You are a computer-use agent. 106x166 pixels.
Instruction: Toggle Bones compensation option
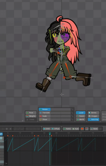pyautogui.click(x=94, y=113)
